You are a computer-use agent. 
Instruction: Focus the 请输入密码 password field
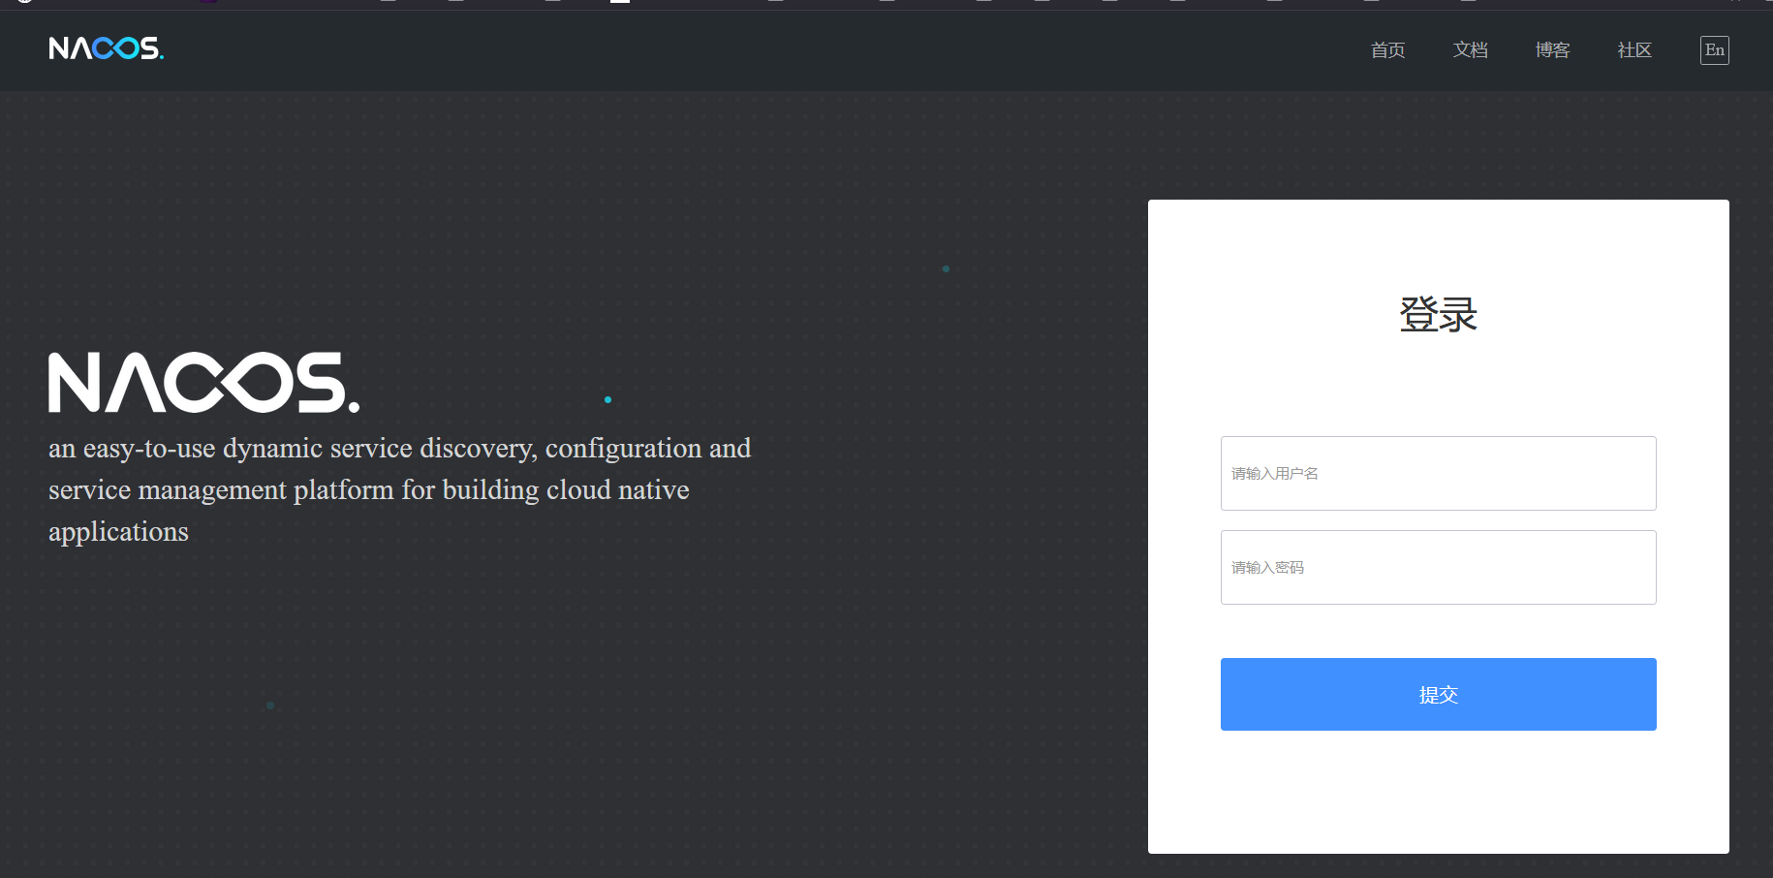point(1439,567)
